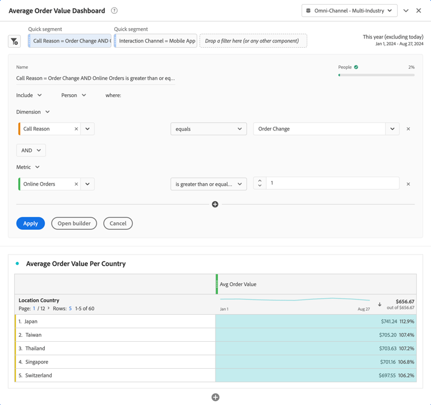Click the People verified check icon

pos(356,67)
